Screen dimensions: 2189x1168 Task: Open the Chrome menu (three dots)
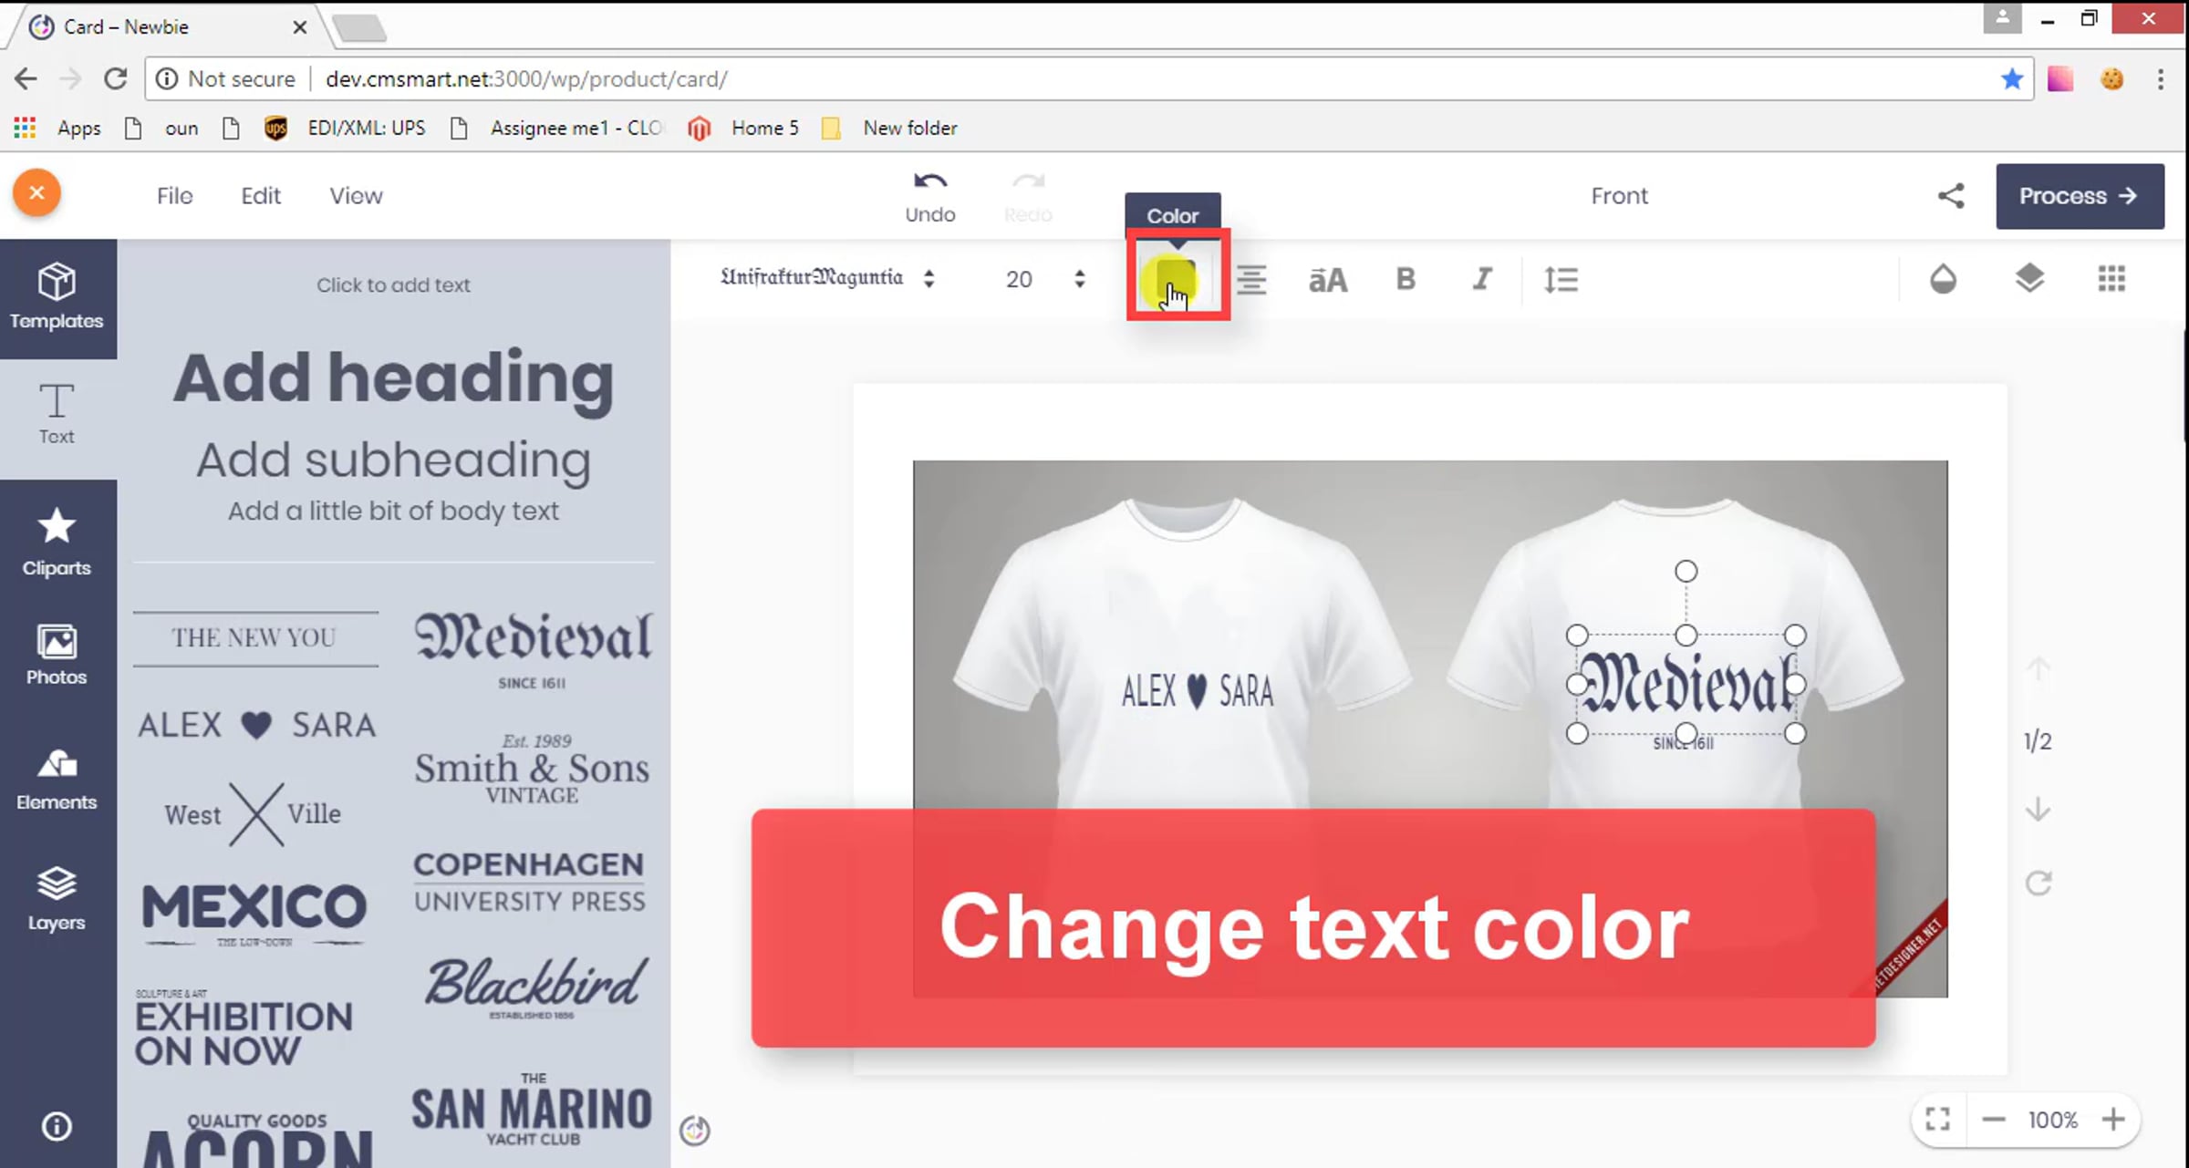click(2160, 79)
